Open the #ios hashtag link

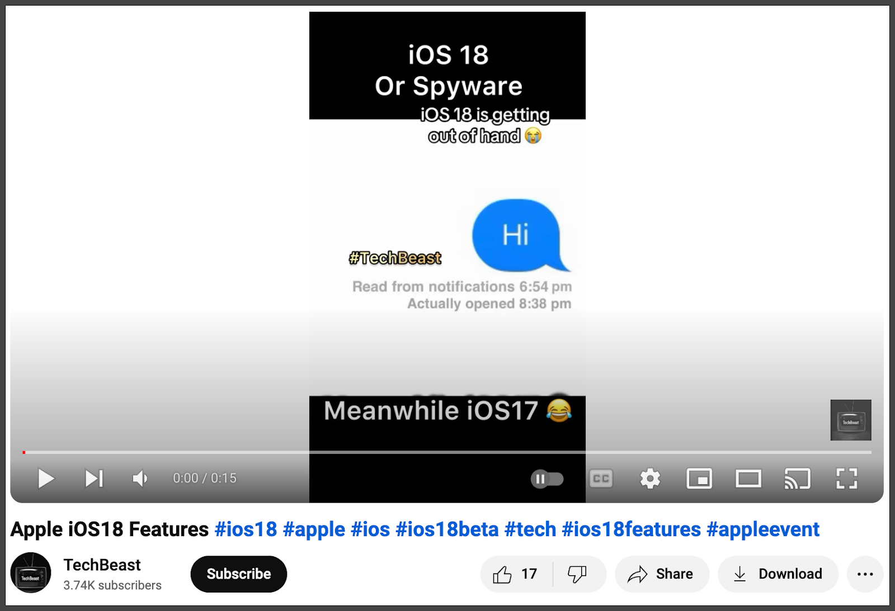[370, 529]
